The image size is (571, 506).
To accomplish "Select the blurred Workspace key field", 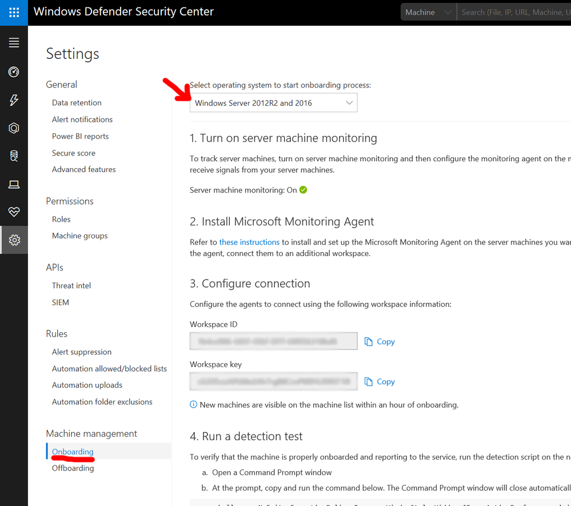I will tap(273, 381).
